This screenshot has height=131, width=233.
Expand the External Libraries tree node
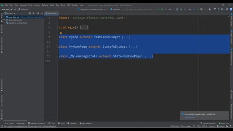coord(4,20)
